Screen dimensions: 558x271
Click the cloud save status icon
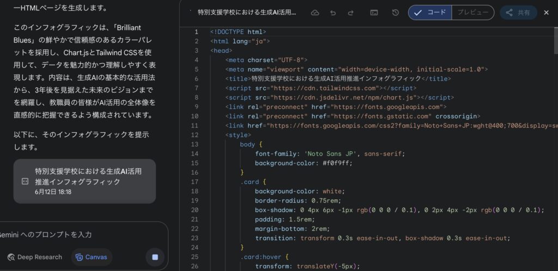coord(315,13)
